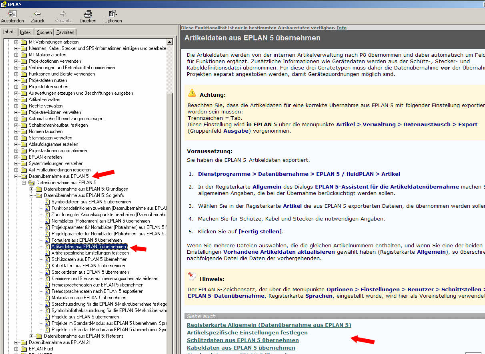Select tree item Ablaufdiagramme erstellen

(54, 144)
